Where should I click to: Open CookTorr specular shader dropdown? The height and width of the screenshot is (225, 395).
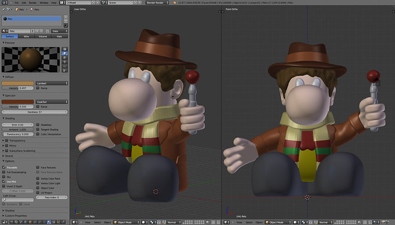pyautogui.click(x=52, y=102)
